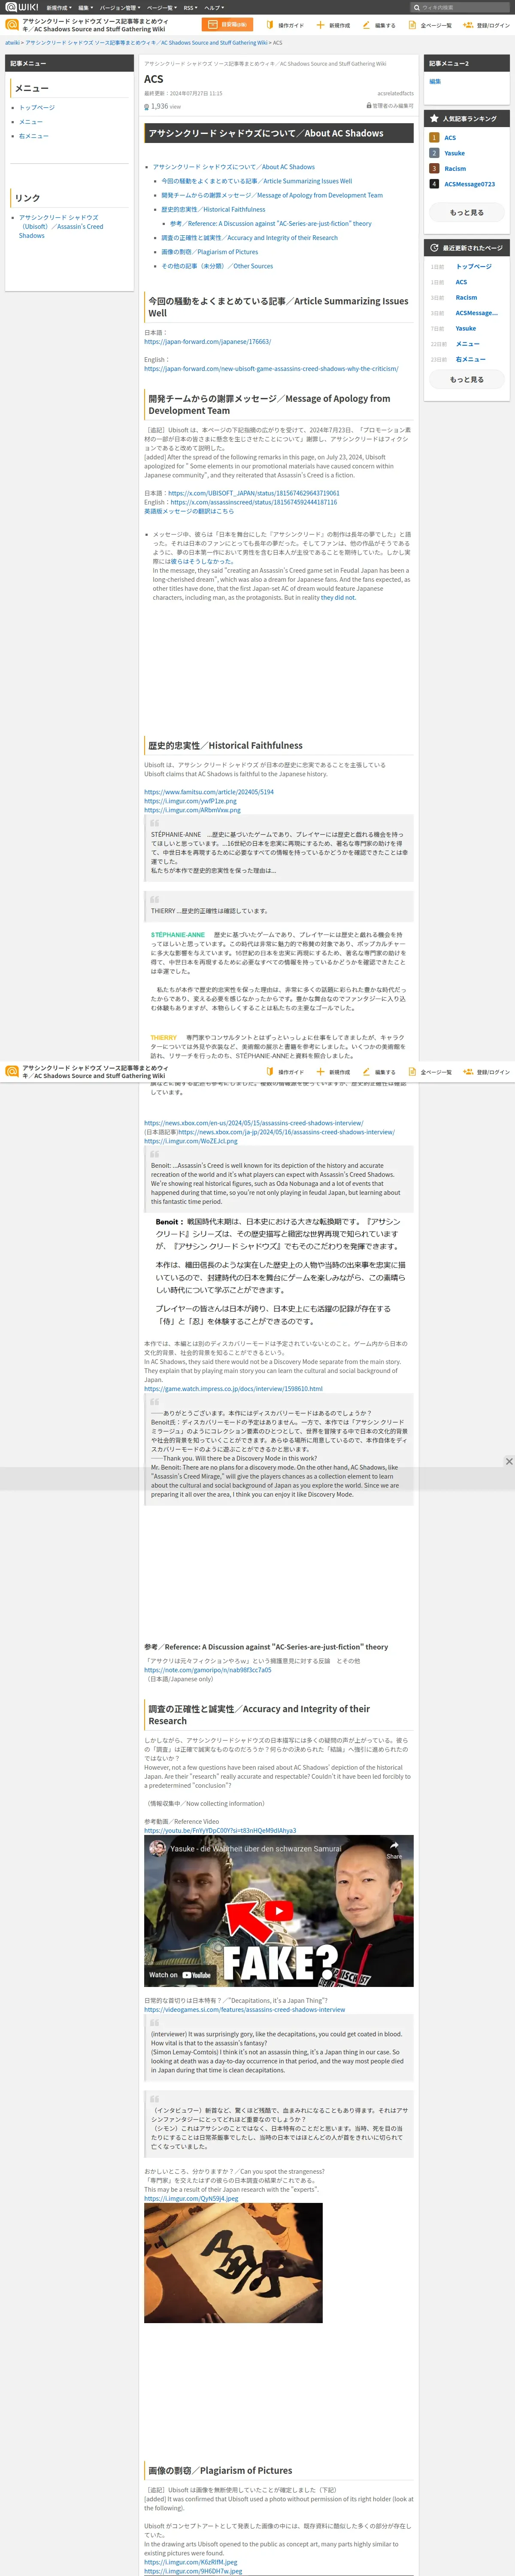Jump to Message of Apology contents entry
The image size is (515, 2576).
tap(272, 195)
